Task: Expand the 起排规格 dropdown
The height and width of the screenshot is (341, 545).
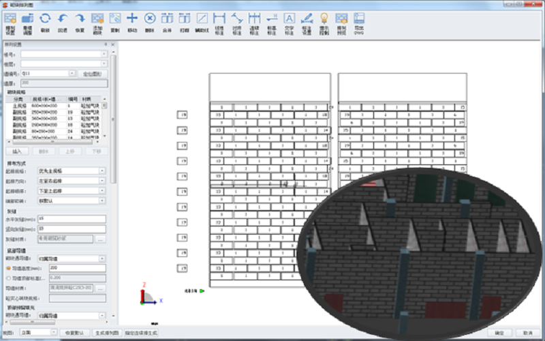Action: pos(72,171)
